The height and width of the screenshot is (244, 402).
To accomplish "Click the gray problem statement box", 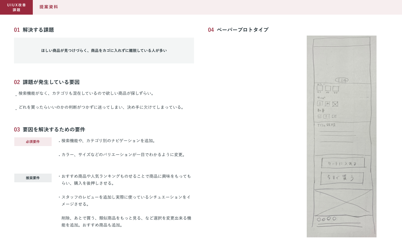I will [104, 51].
